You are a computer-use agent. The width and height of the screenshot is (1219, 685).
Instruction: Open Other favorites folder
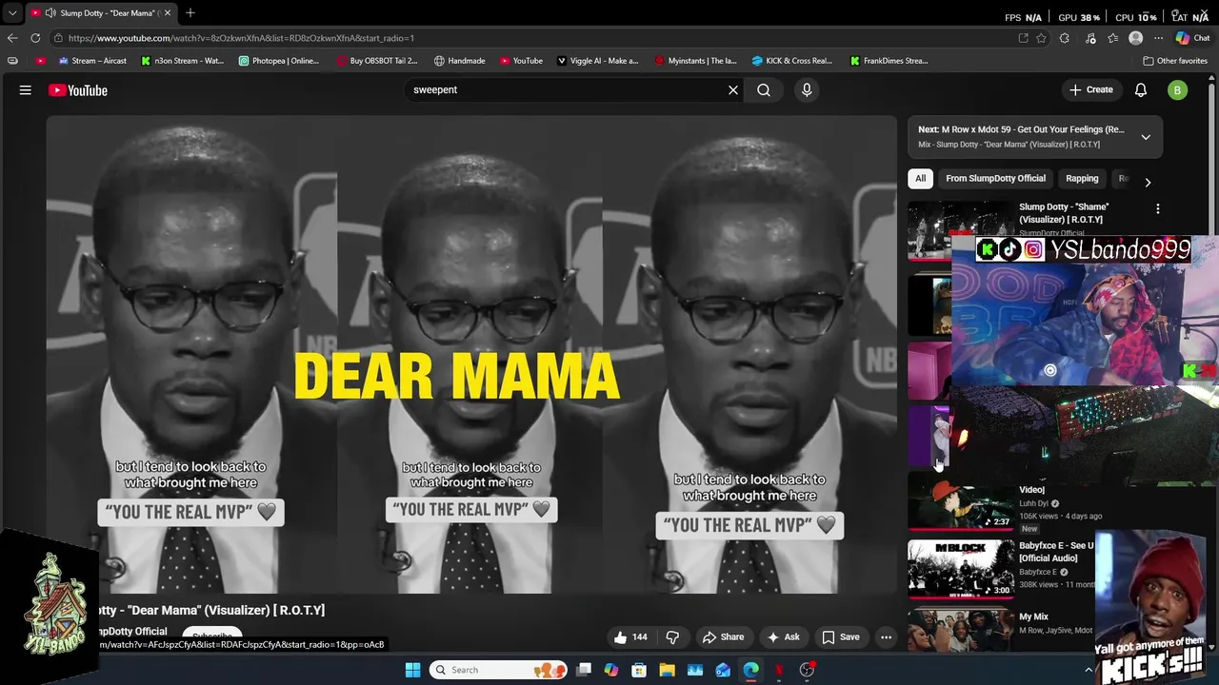tap(1175, 61)
